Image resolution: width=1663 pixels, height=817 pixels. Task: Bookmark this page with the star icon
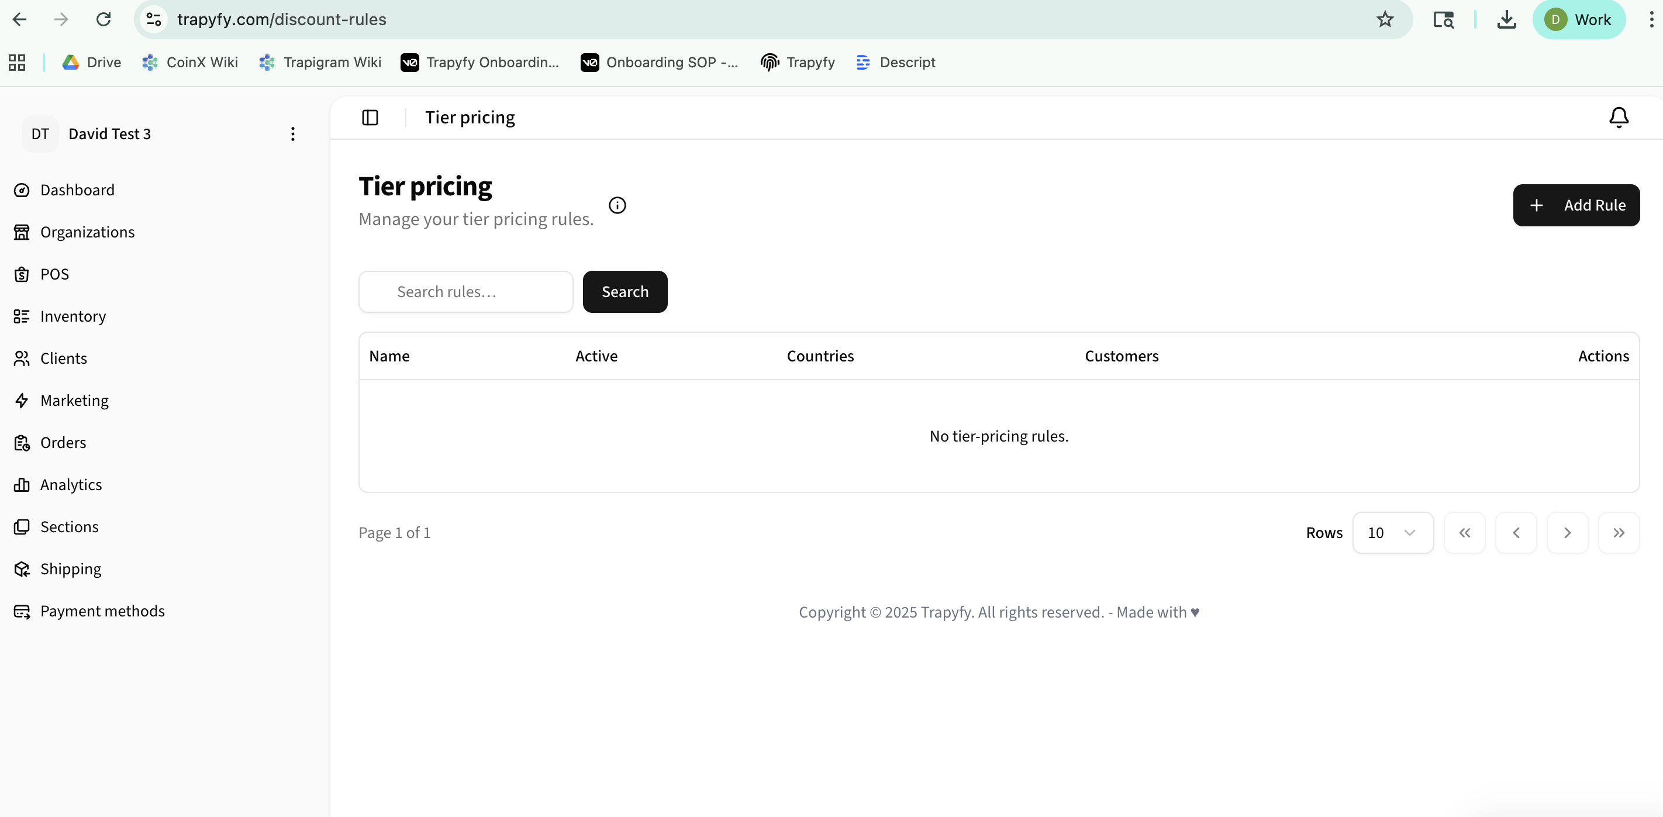(x=1384, y=19)
